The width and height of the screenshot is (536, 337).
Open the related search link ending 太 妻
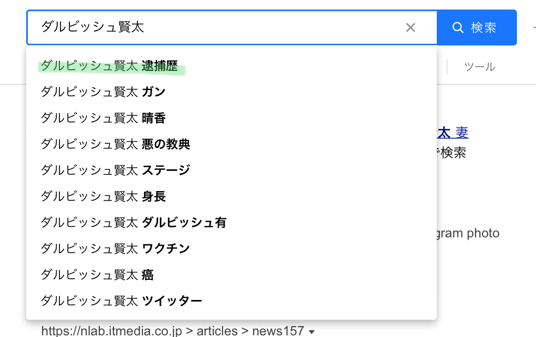[x=453, y=132]
